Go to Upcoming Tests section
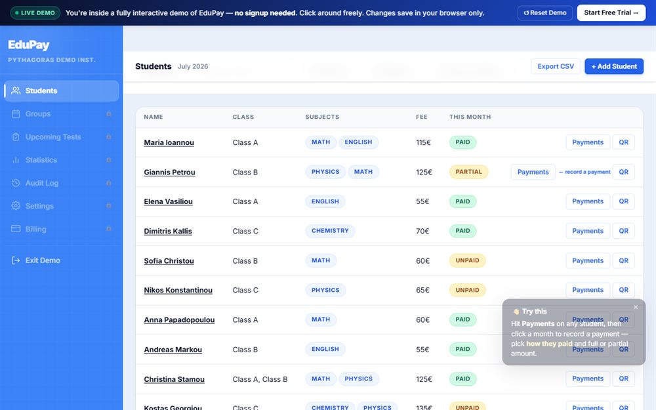Image resolution: width=656 pixels, height=410 pixels. [x=62, y=137]
